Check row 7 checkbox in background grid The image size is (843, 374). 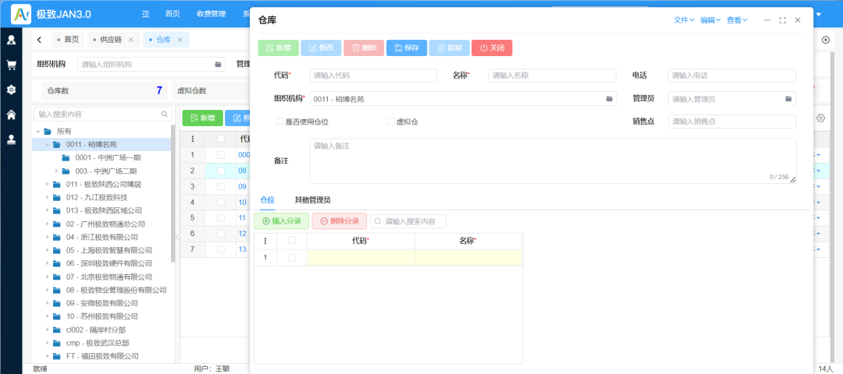tap(220, 249)
